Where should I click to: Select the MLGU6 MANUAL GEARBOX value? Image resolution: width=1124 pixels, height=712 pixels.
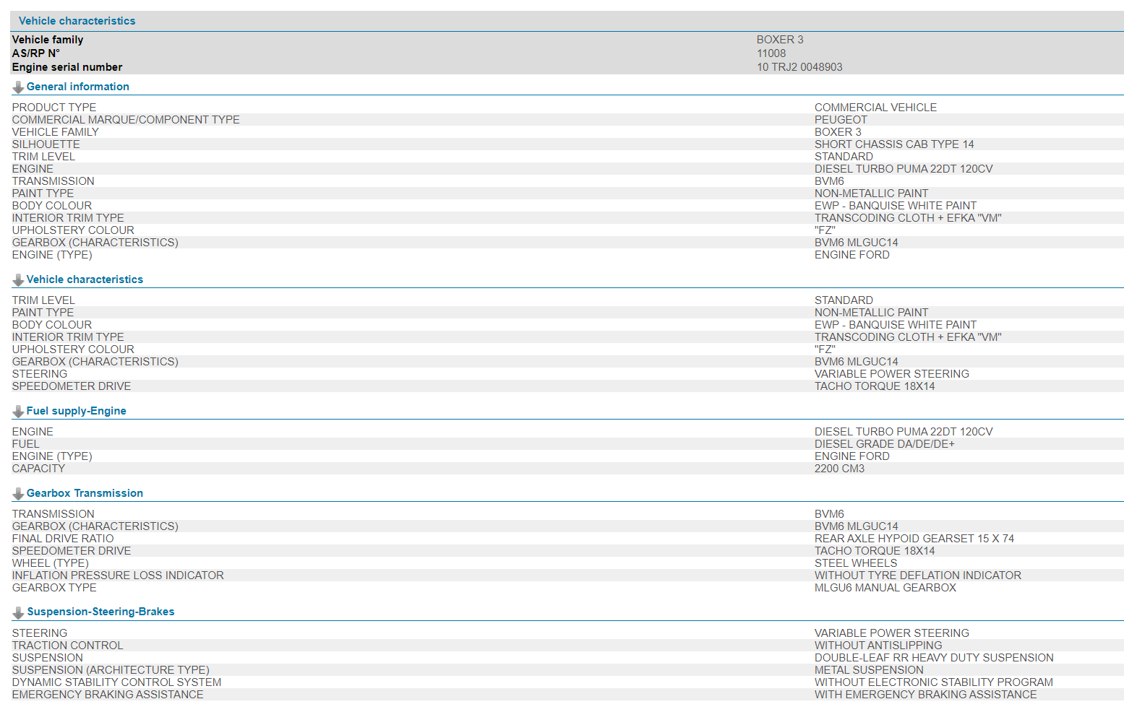[x=885, y=588]
